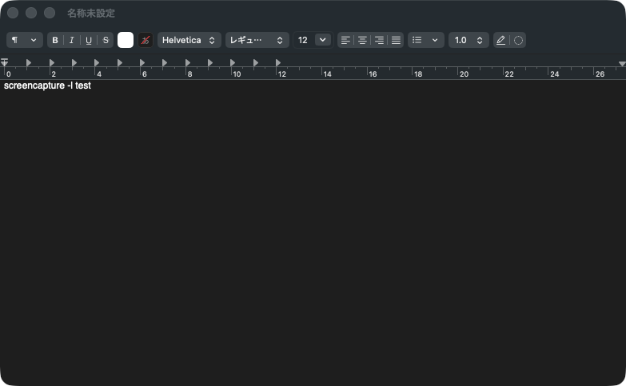Toggle bold formatting
Image resolution: width=626 pixels, height=386 pixels.
55,40
